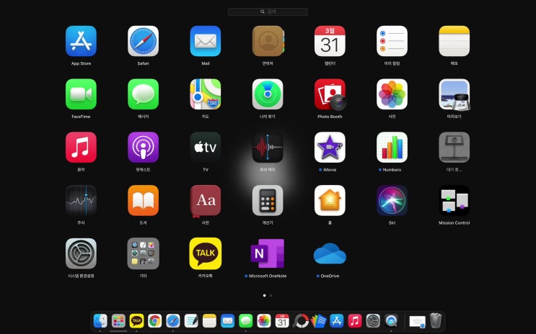Select the first Launchpad page dot
This screenshot has height=334, width=536.
click(264, 295)
